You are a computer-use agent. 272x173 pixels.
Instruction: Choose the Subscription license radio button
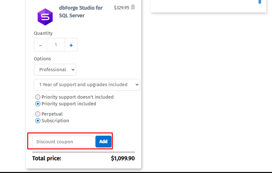37,121
